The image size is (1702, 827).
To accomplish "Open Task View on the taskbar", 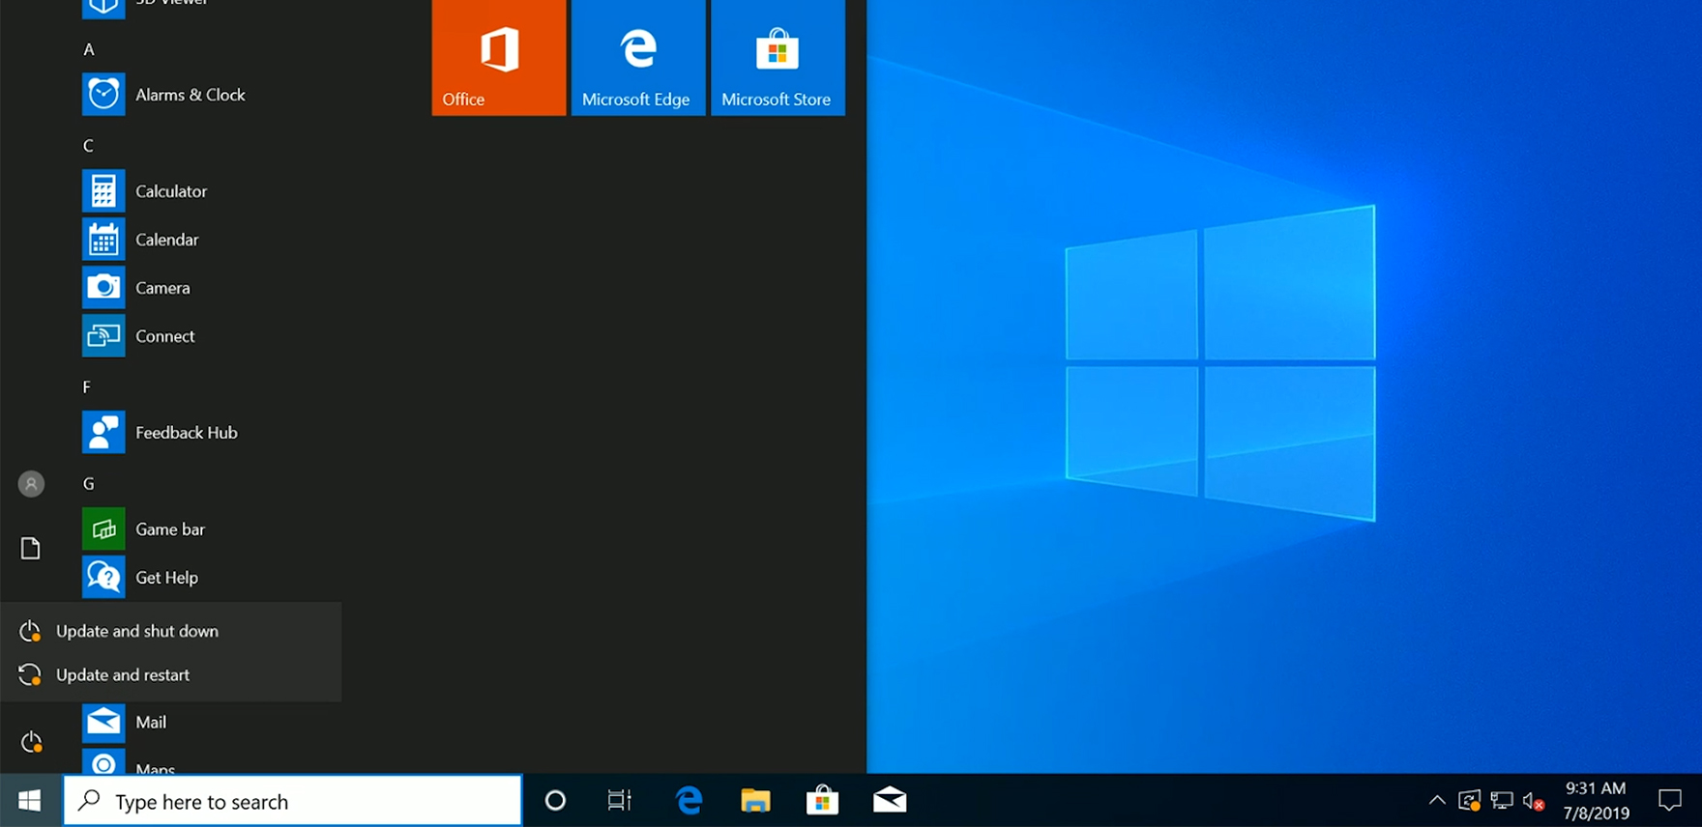I will (x=620, y=800).
